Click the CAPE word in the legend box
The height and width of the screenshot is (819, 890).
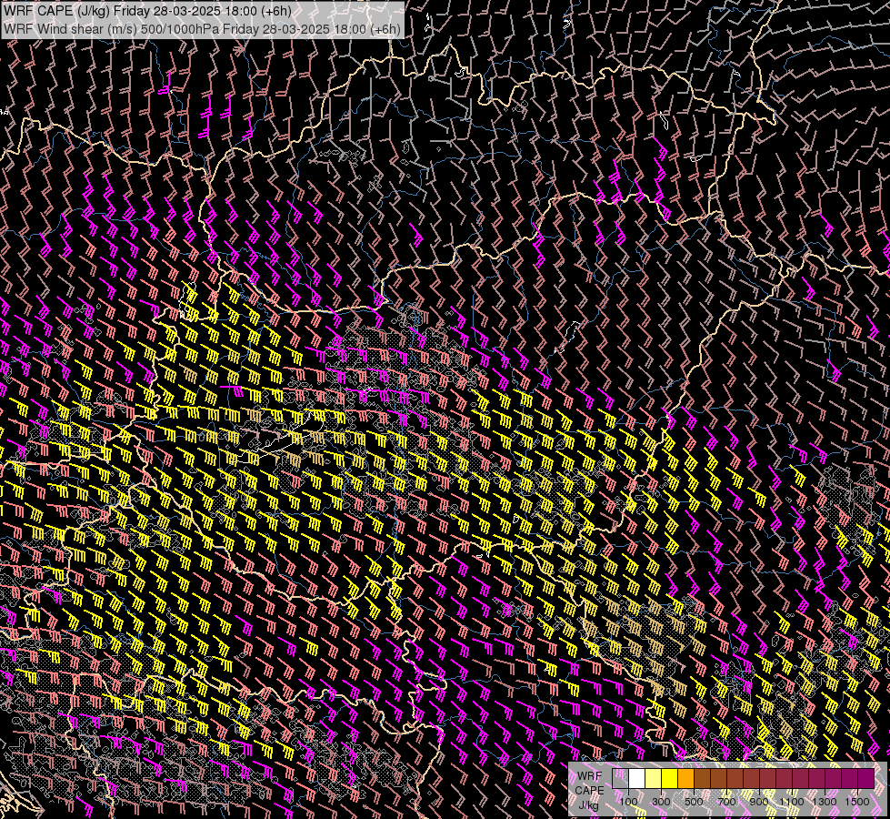[x=589, y=790]
